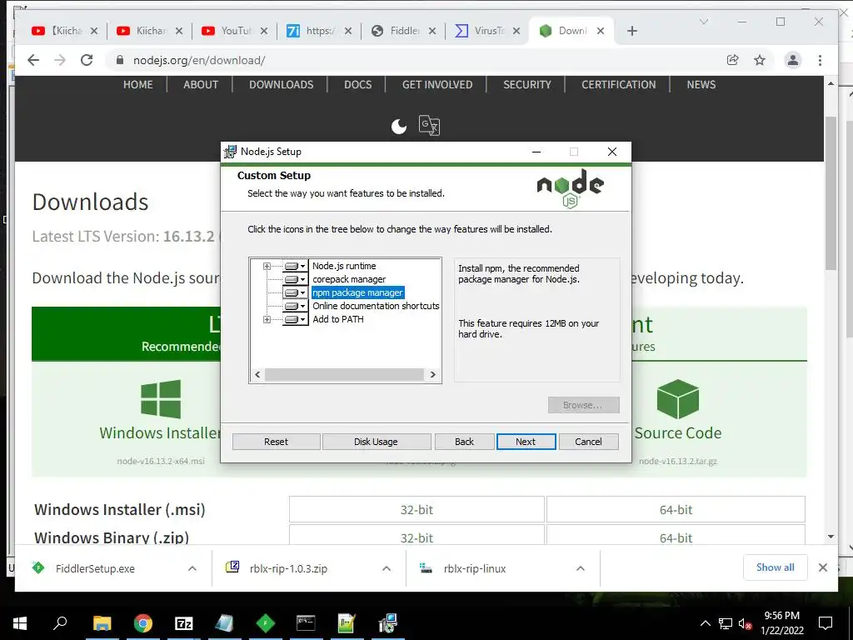The height and width of the screenshot is (640, 853).
Task: Open File Explorer from taskbar
Action: 102,623
